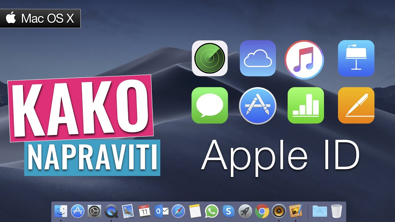Launch WhatsApp from the Dock
395x222 pixels.
pos(212,211)
